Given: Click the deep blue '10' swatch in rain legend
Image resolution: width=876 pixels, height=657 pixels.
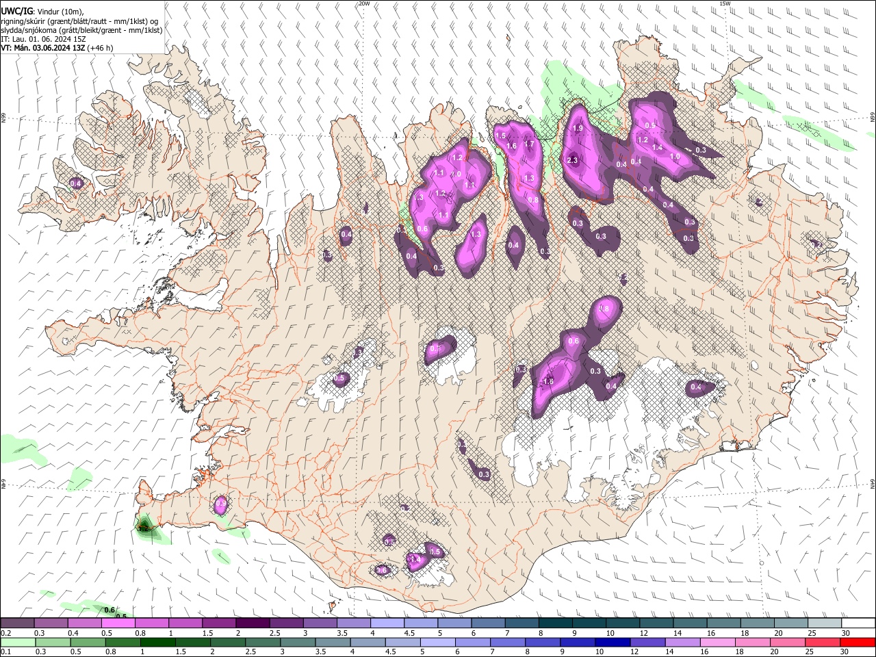Looking at the screenshot, I should pos(613,642).
